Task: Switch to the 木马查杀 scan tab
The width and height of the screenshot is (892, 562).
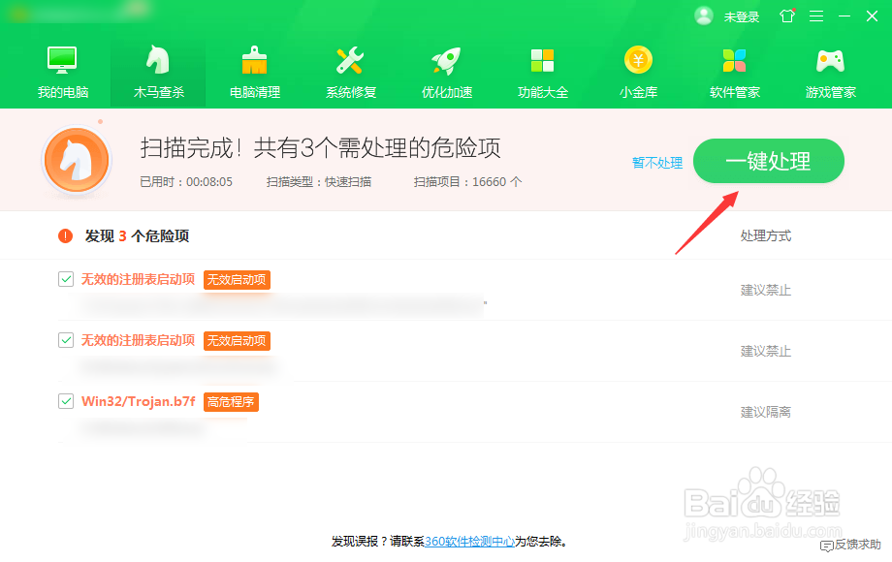Action: click(157, 68)
